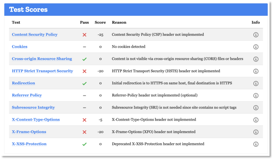Click the green check mark for X-XSS-Protection
Screen dimensions: 274x160
pos(85,144)
